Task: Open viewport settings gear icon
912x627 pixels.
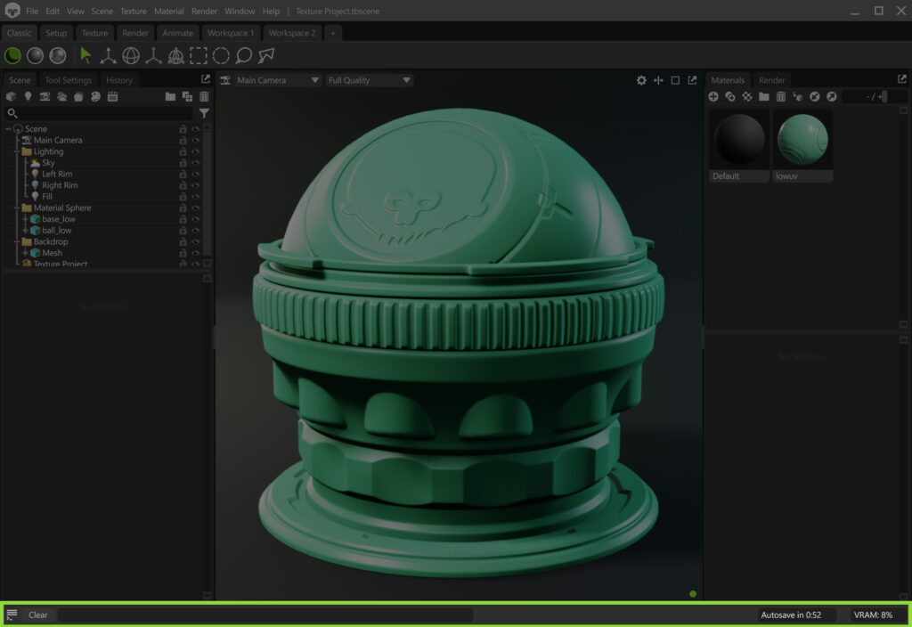Action: (641, 80)
